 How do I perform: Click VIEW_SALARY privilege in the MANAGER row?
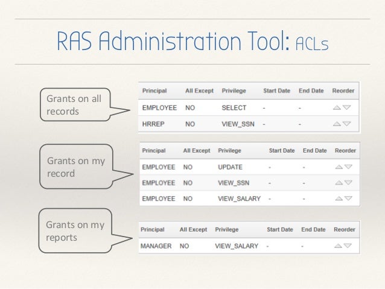click(237, 246)
